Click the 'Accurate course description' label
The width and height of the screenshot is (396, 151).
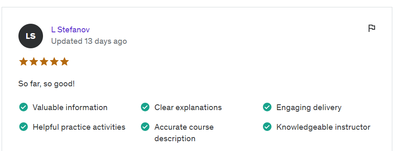click(x=184, y=133)
